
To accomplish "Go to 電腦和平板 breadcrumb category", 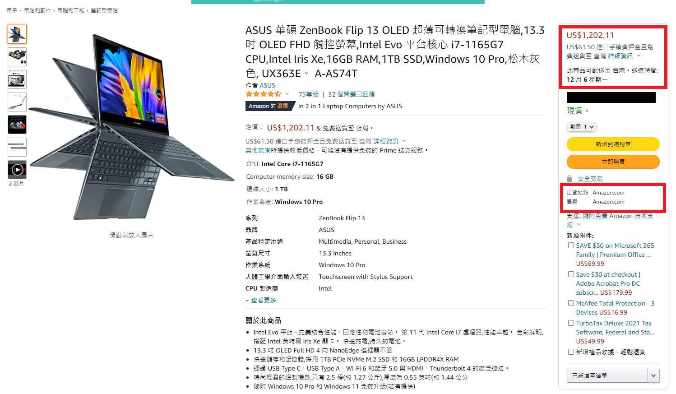I will (x=71, y=10).
